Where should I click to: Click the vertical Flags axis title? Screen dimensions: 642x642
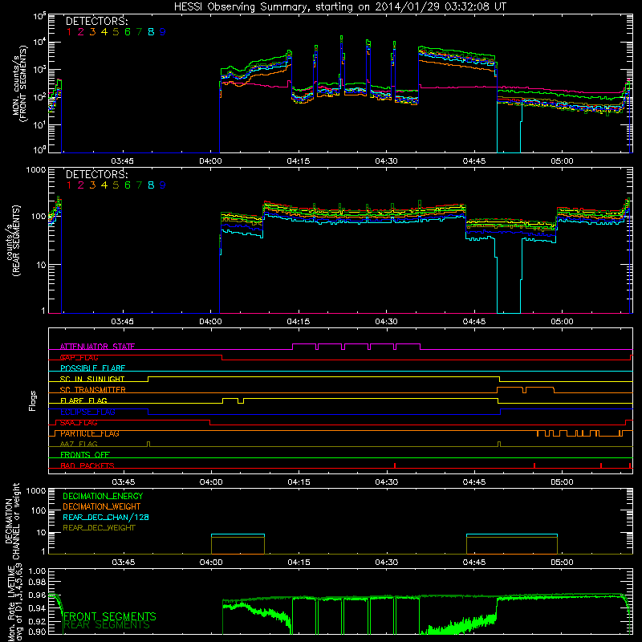(33, 400)
